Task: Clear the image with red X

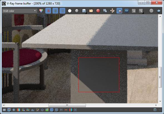Action: pos(98,11)
